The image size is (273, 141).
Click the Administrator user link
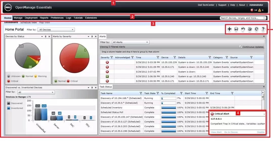point(256,5)
